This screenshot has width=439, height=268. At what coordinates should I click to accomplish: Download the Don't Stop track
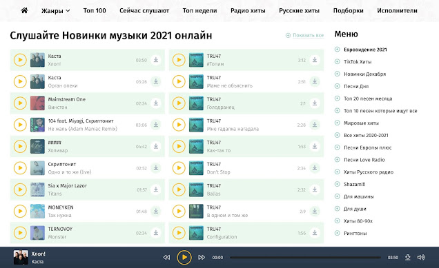[x=315, y=168]
